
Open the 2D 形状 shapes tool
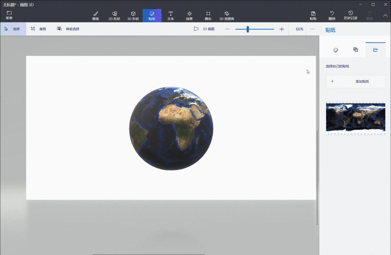pyautogui.click(x=114, y=16)
